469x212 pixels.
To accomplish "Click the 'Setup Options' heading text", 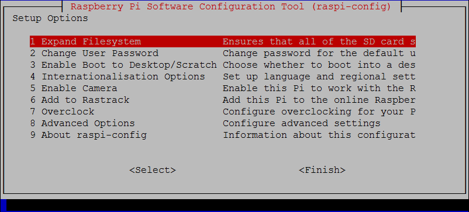I will coord(50,19).
